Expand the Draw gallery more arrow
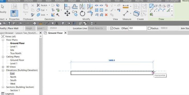This screenshot has width=189, height=95. click(x=172, y=15)
